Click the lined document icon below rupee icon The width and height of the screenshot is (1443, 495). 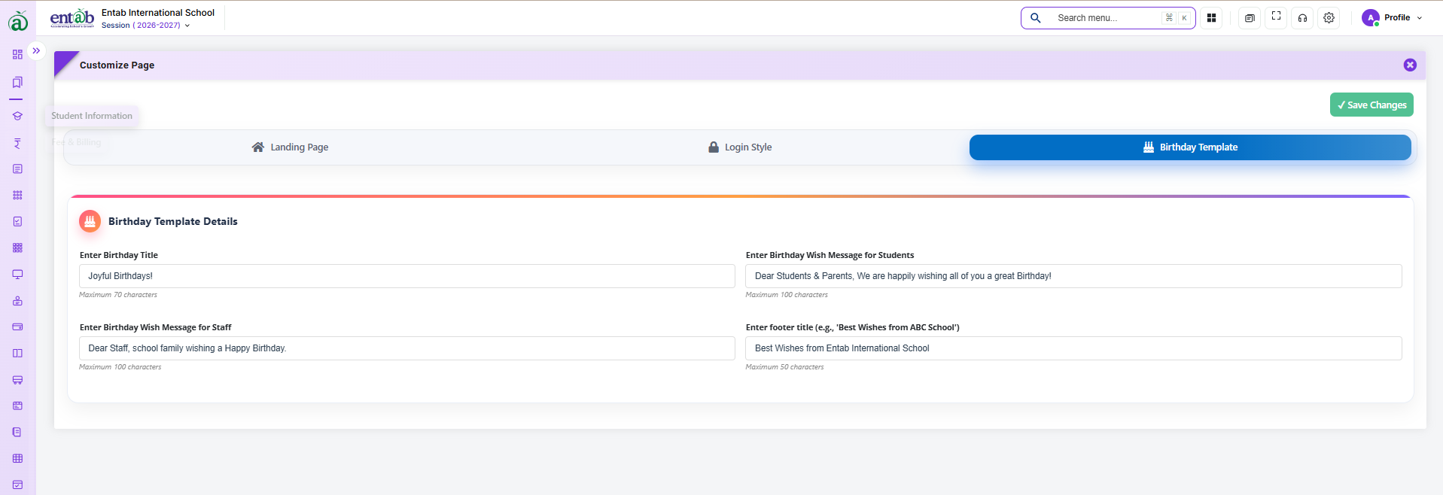(x=17, y=169)
